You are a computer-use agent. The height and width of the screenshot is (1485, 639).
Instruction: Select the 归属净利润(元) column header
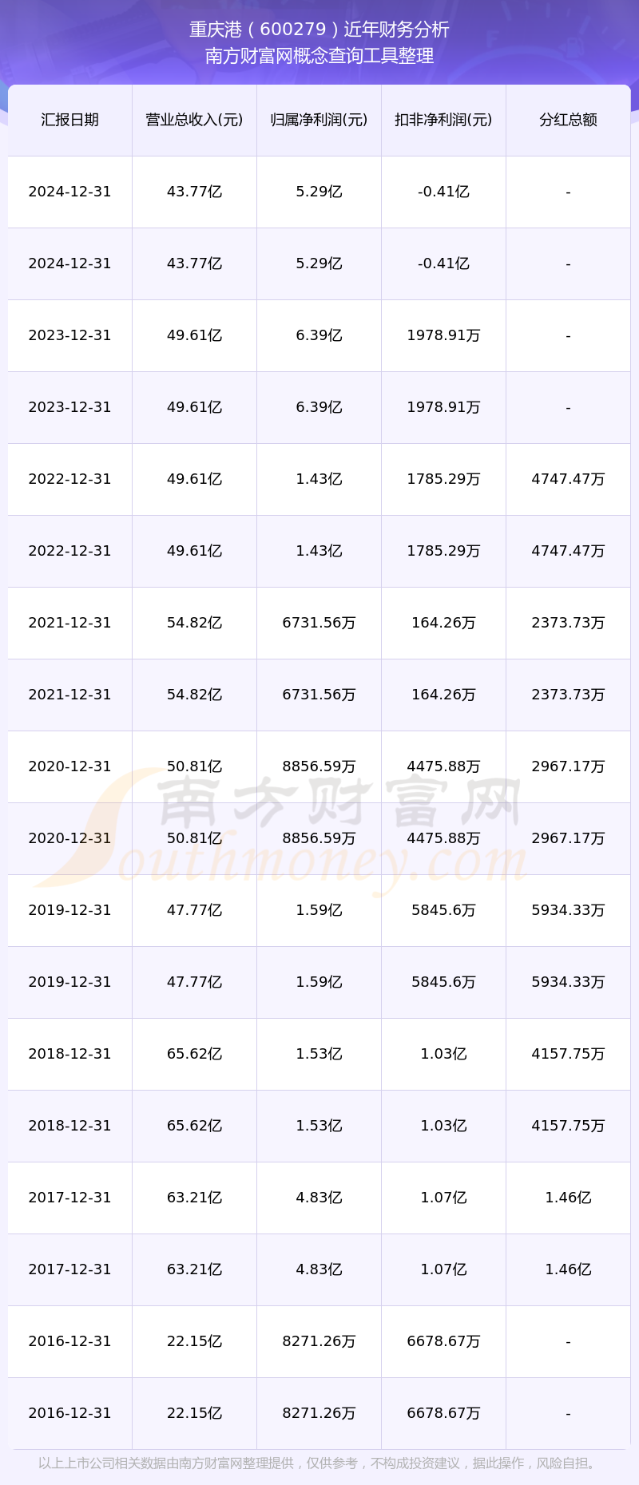pos(319,120)
